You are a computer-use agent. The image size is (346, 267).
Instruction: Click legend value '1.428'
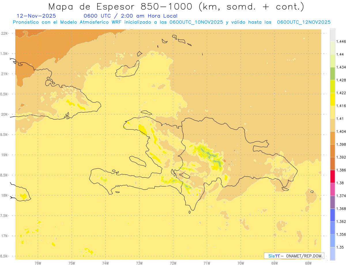coord(341,80)
